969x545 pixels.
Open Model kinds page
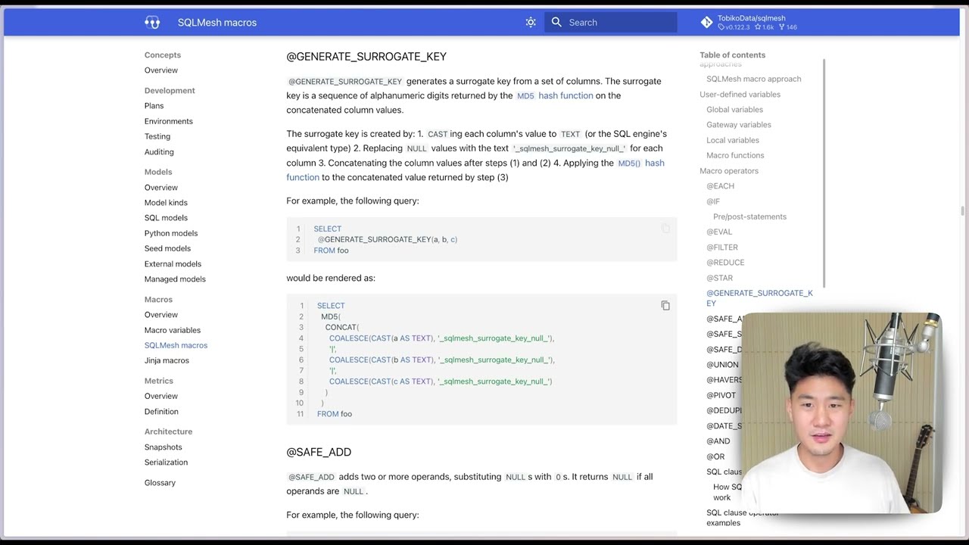[x=166, y=203]
